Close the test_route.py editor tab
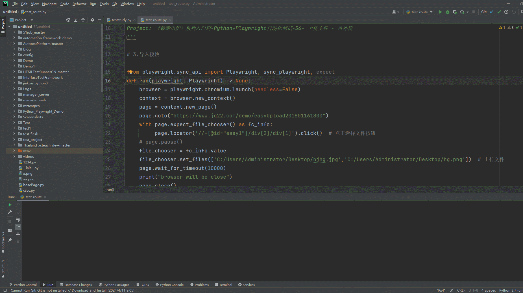The width and height of the screenshot is (523, 293). (170, 20)
